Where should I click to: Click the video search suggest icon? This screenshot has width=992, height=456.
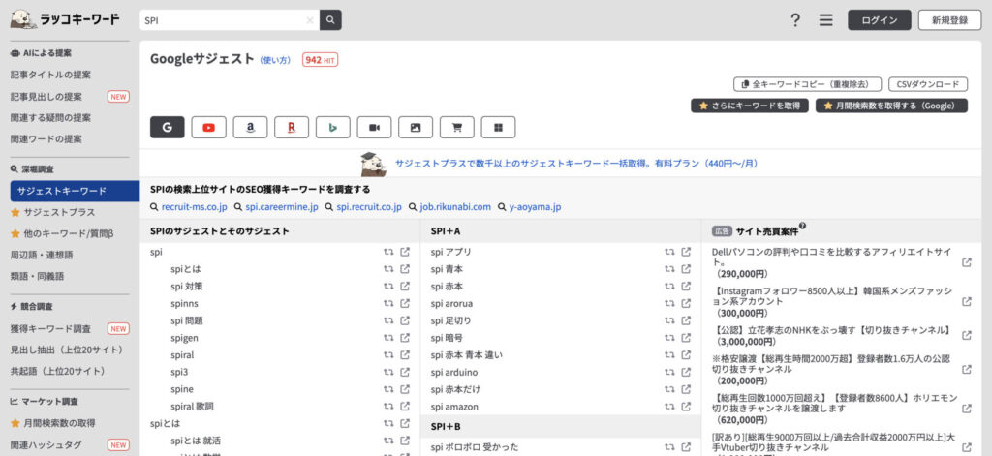click(x=375, y=127)
